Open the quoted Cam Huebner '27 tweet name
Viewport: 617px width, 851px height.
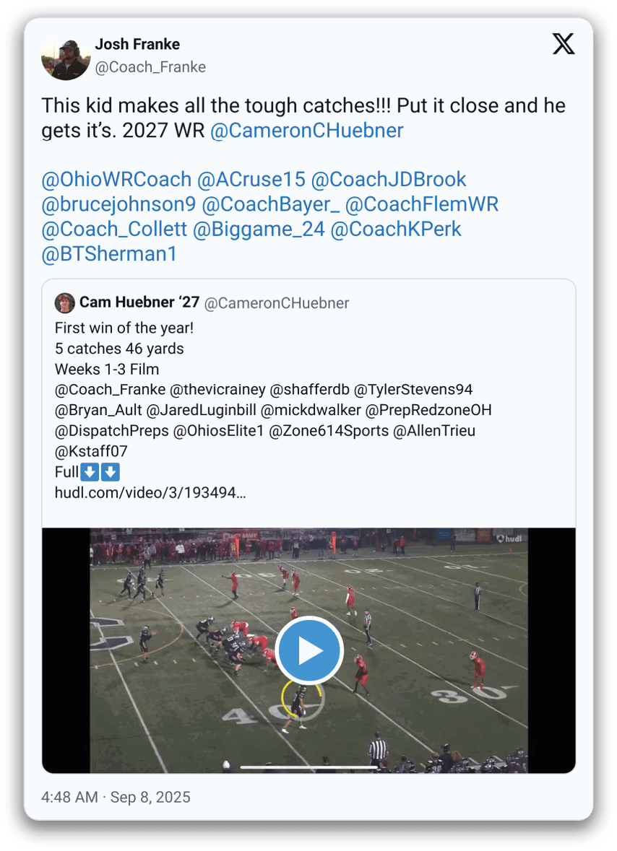(139, 302)
